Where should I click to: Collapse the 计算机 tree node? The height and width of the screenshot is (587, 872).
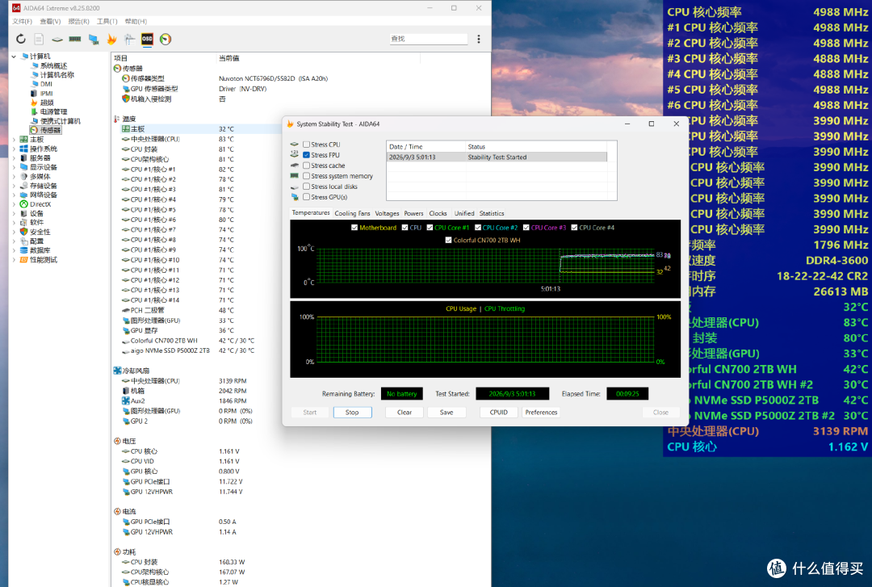14,57
